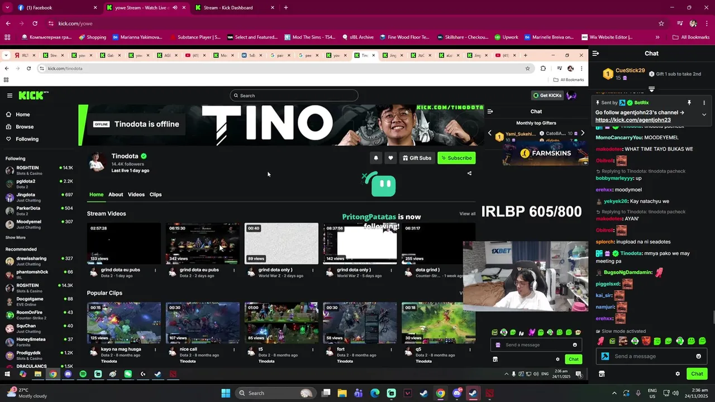The height and width of the screenshot is (402, 715).
Task: Show hidden tray icons with the chevron
Action: (614, 393)
